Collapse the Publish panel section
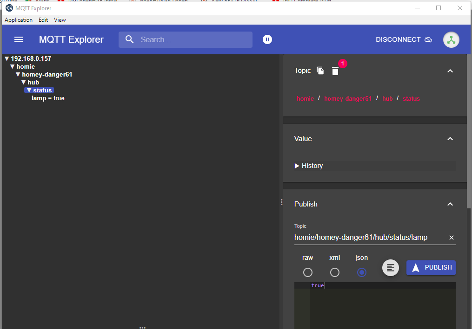 pos(450,204)
